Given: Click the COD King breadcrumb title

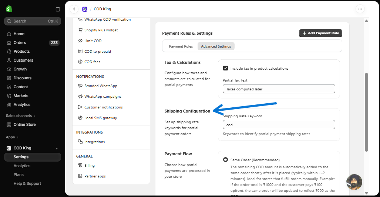Looking at the screenshot, I should 102,9.
